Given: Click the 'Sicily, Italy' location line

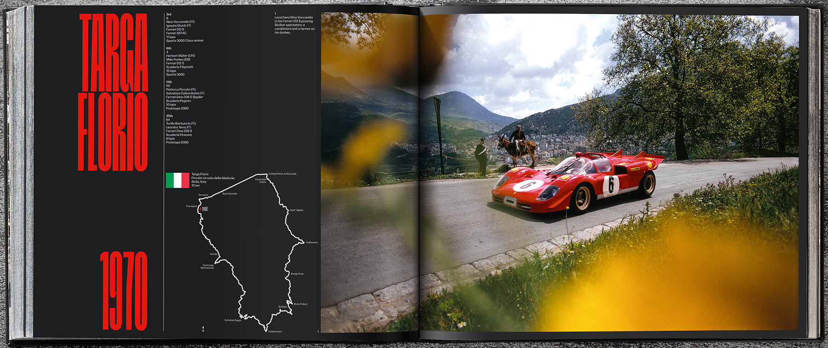Looking at the screenshot, I should (x=199, y=182).
